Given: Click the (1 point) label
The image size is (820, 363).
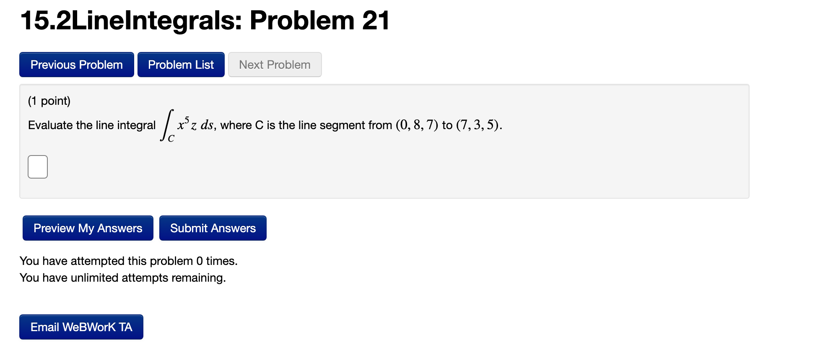Looking at the screenshot, I should coord(48,101).
